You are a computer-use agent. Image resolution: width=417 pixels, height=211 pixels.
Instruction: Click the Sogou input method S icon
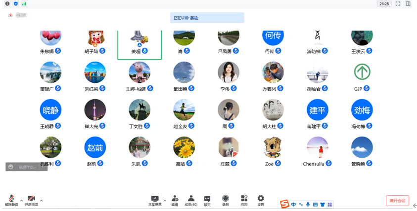284,204
